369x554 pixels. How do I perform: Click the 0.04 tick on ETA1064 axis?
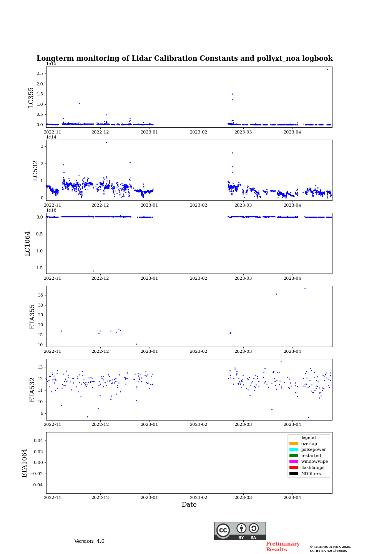[38, 441]
